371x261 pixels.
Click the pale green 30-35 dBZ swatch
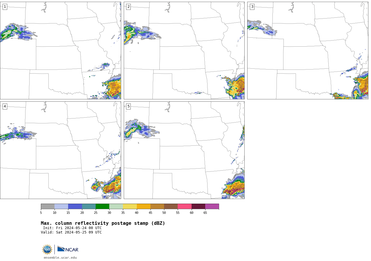[x=116, y=206]
